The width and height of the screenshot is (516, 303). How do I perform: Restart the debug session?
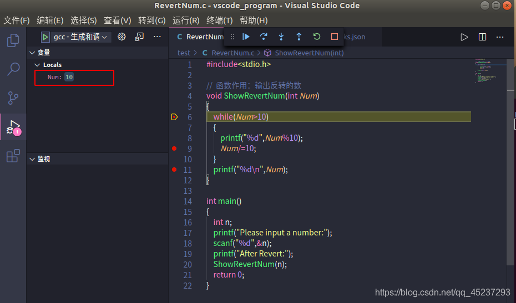[x=317, y=37]
